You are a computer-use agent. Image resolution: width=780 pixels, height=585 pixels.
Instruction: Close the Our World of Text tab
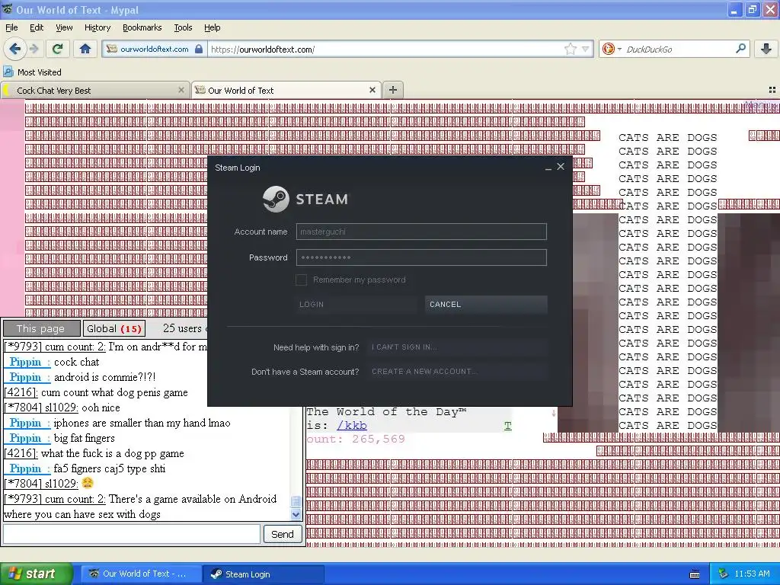[372, 90]
